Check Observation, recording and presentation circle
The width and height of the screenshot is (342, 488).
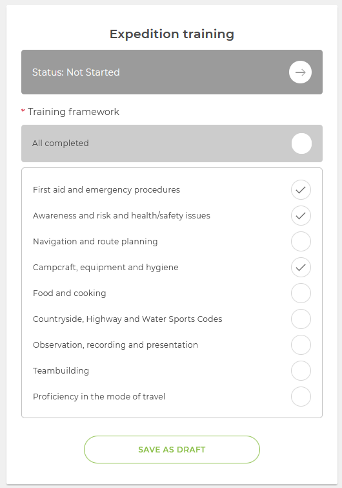point(301,345)
